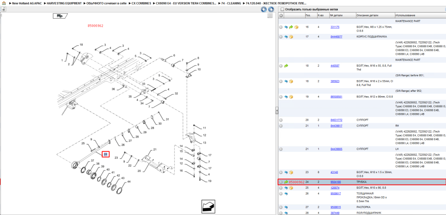Open the side panel expand icon below home
The width and height of the screenshot is (446, 215).
(4, 9)
